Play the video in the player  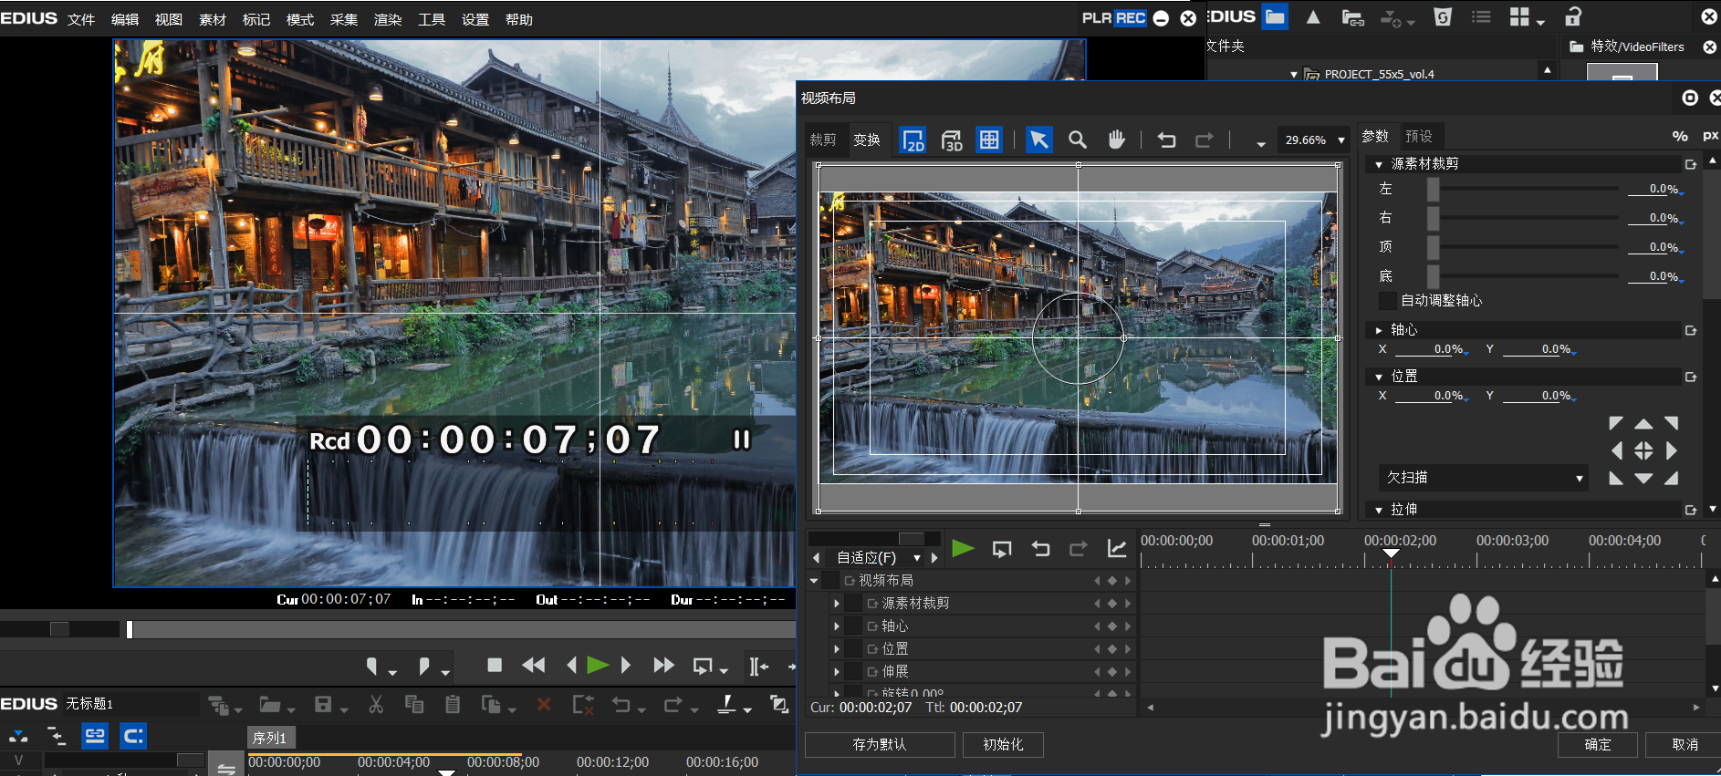[598, 666]
